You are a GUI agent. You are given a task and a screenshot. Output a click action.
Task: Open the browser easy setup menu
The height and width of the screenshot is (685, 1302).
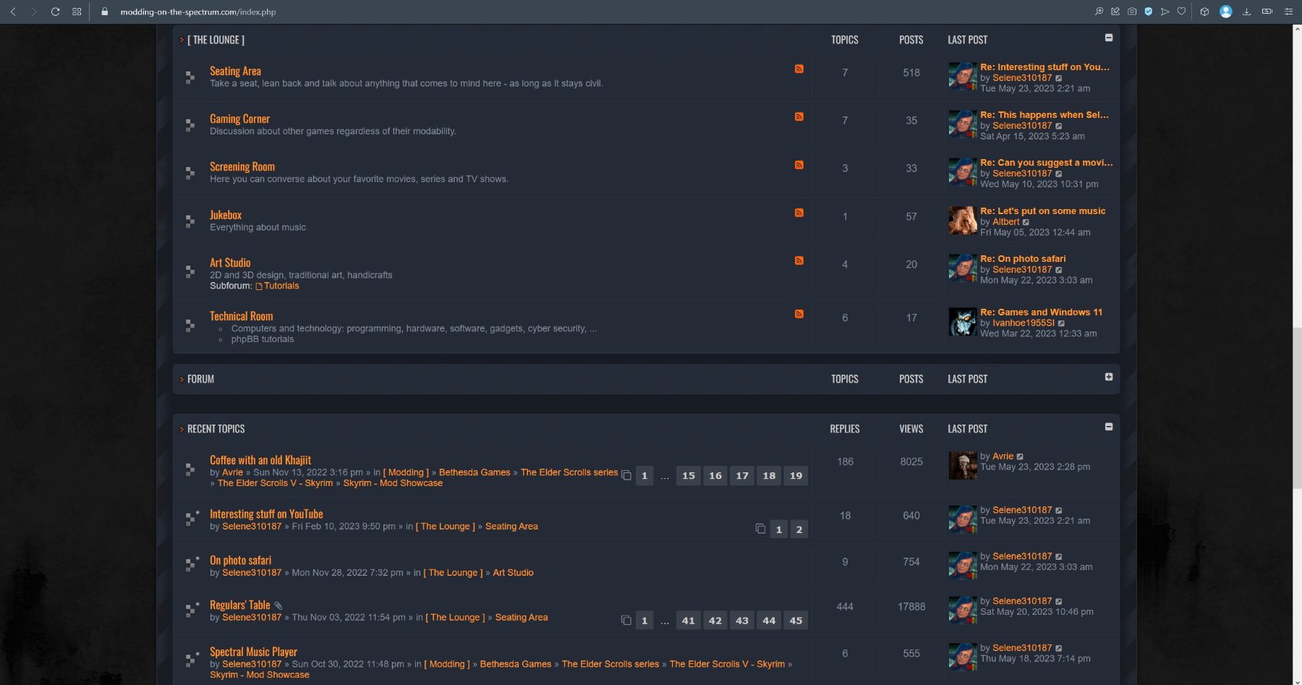[x=1288, y=12]
